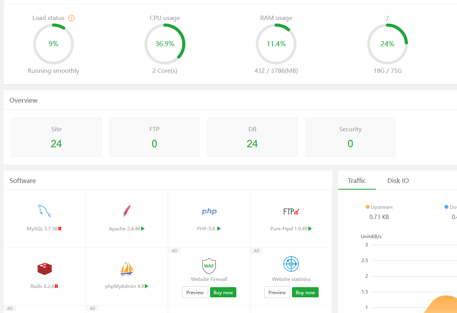This screenshot has height=313, width=457.
Task: Click the Load status help question mark
Action: coord(71,18)
